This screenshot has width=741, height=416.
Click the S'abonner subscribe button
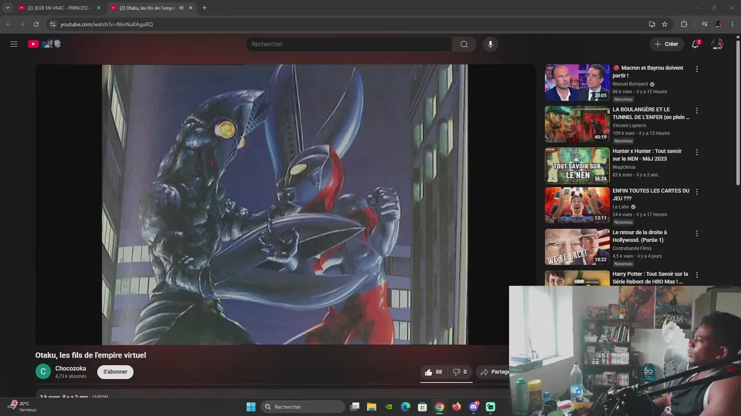(115, 372)
